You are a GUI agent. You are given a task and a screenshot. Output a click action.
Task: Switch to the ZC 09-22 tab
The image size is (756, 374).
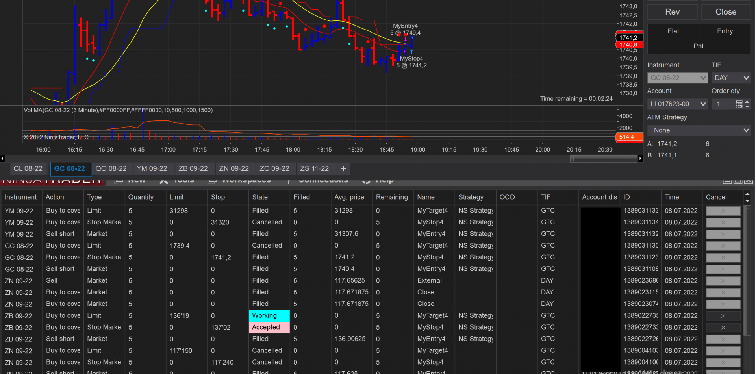274,168
